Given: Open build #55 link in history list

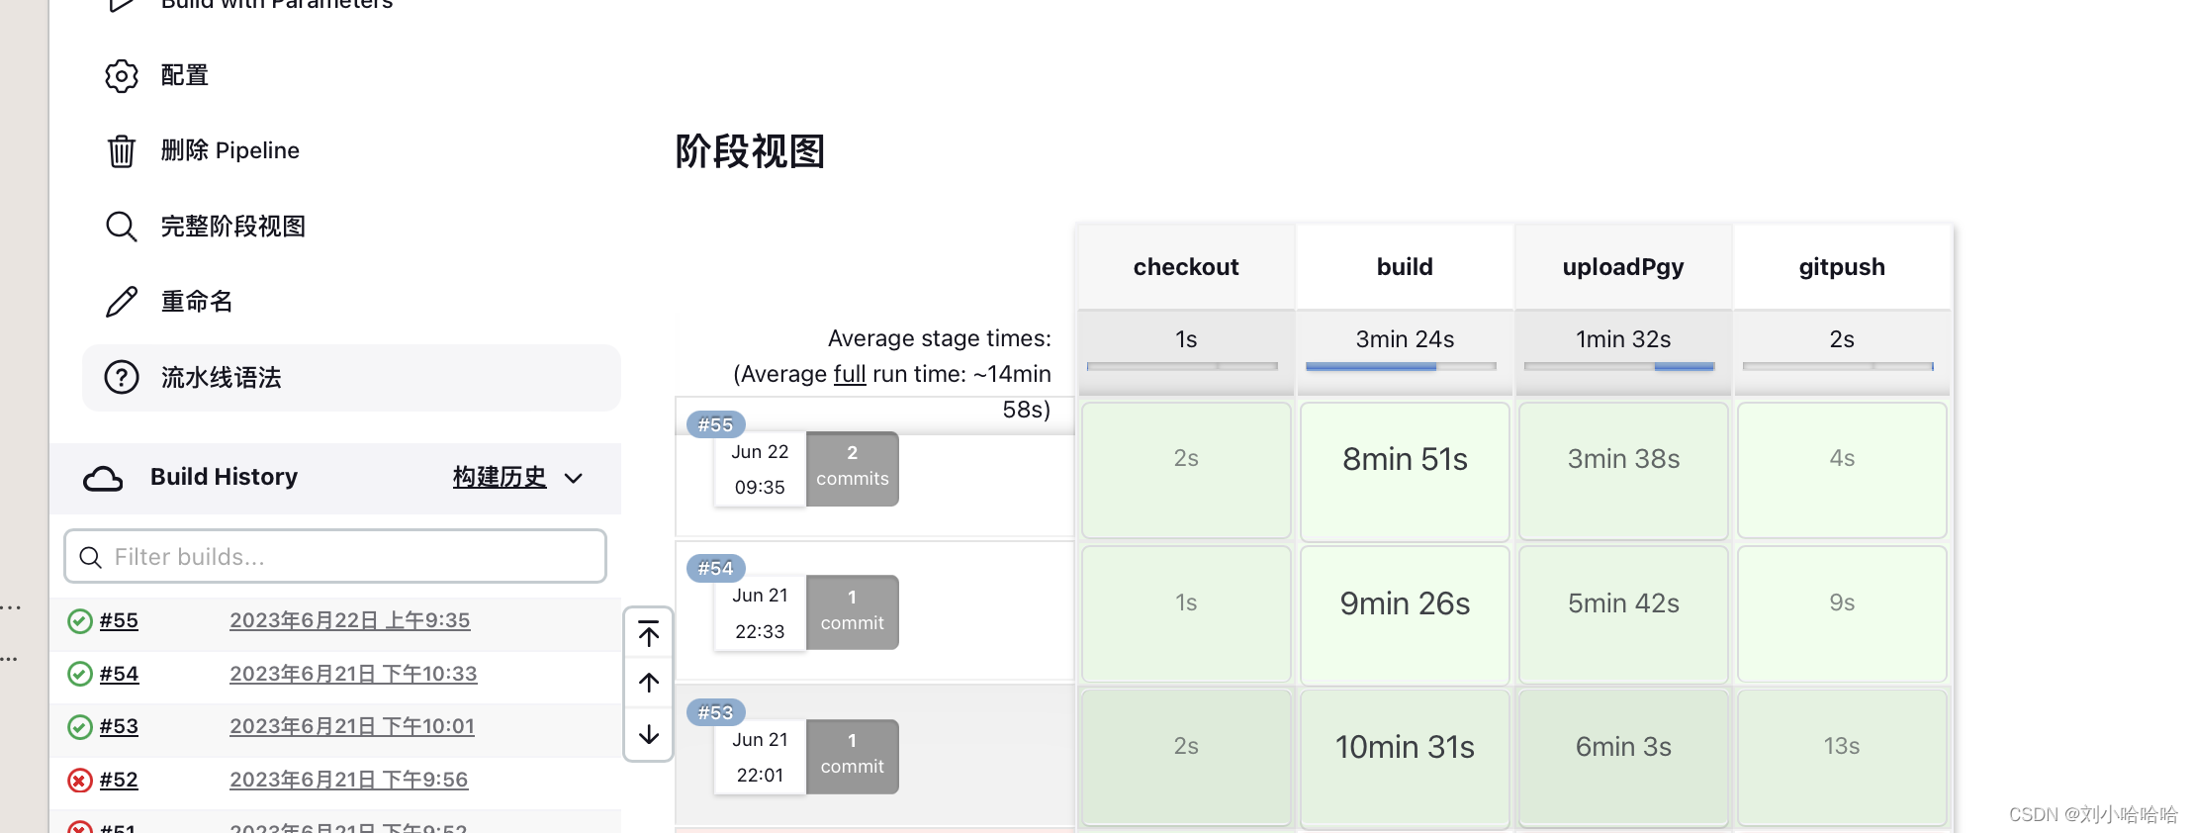Looking at the screenshot, I should point(119,620).
